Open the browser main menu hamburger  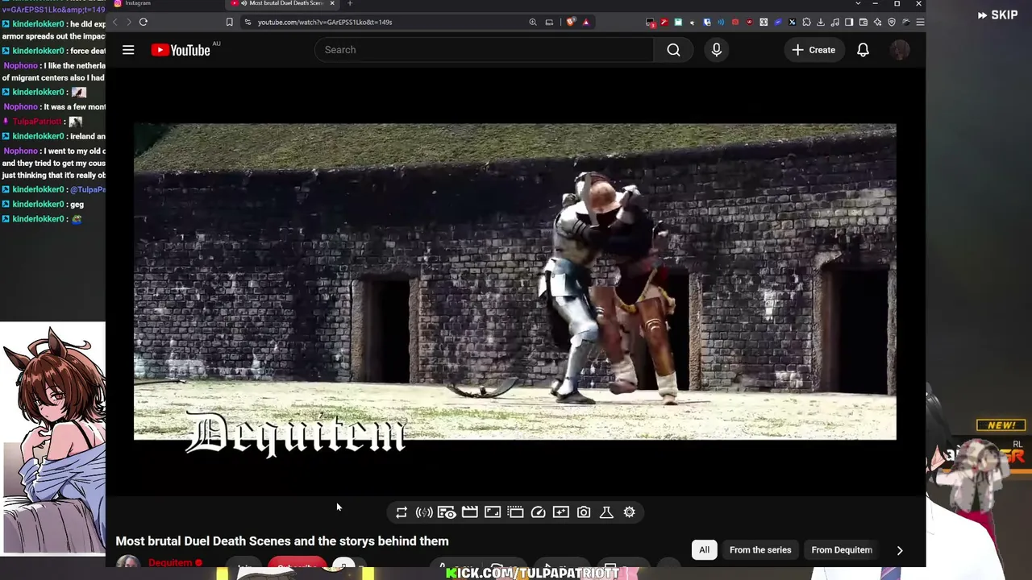tap(920, 22)
